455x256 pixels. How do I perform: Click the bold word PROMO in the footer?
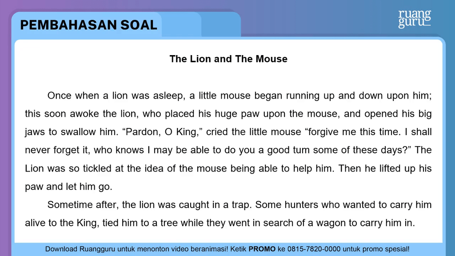point(262,249)
